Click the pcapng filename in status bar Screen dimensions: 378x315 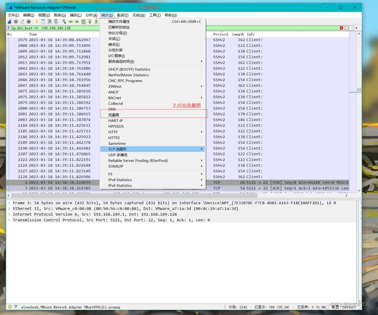tap(70, 307)
